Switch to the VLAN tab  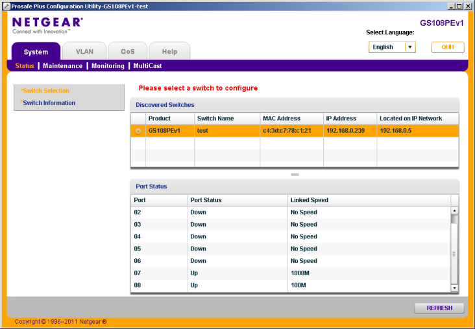point(84,51)
